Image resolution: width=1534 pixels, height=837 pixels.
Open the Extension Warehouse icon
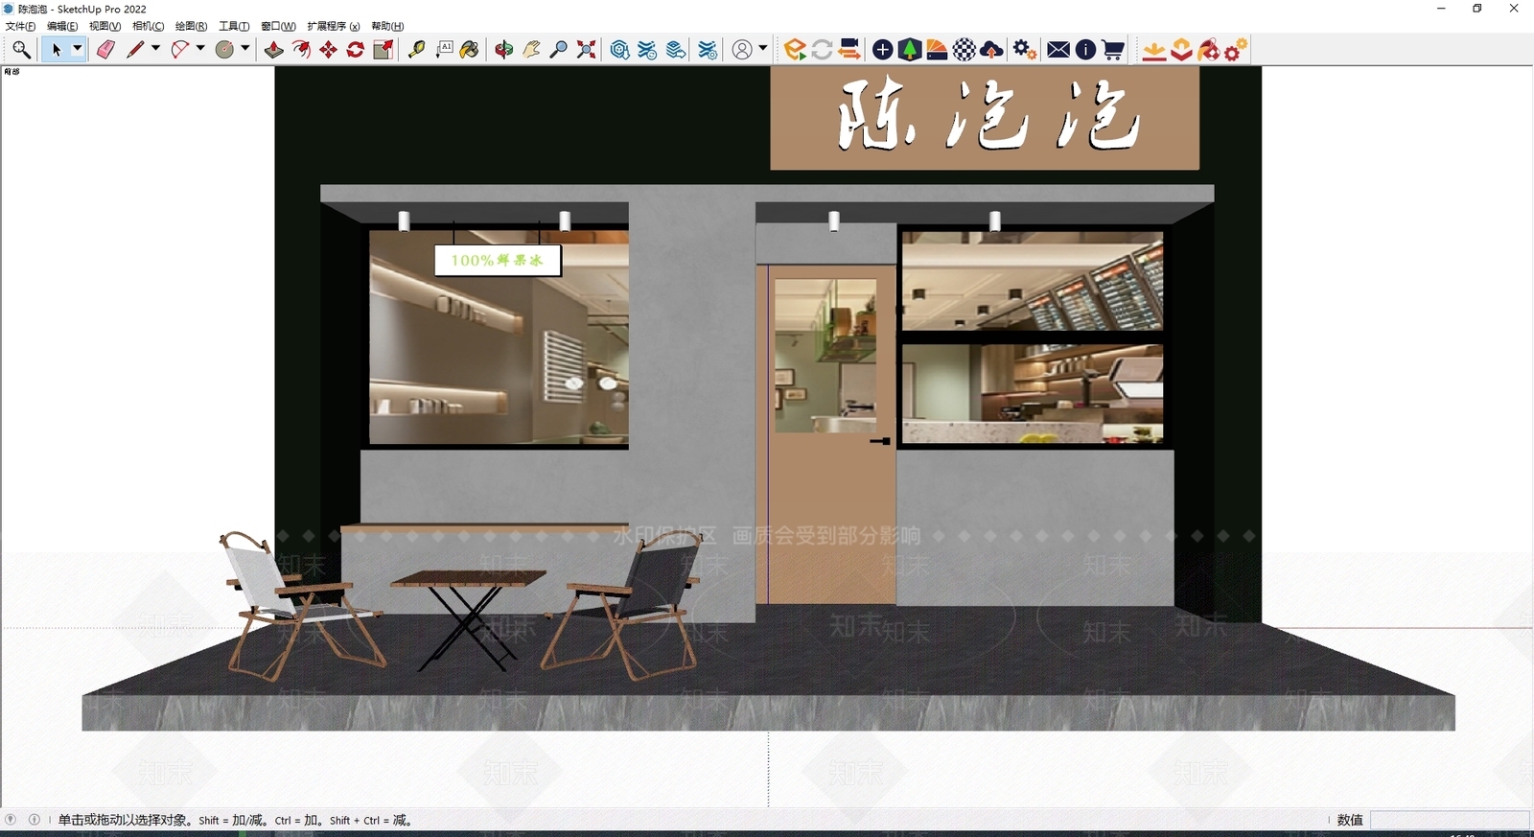648,49
